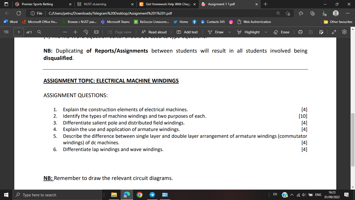Open the Browse :: NUST pas... favourite

coord(79,22)
